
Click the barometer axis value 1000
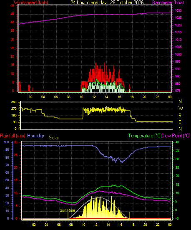(178, 54)
